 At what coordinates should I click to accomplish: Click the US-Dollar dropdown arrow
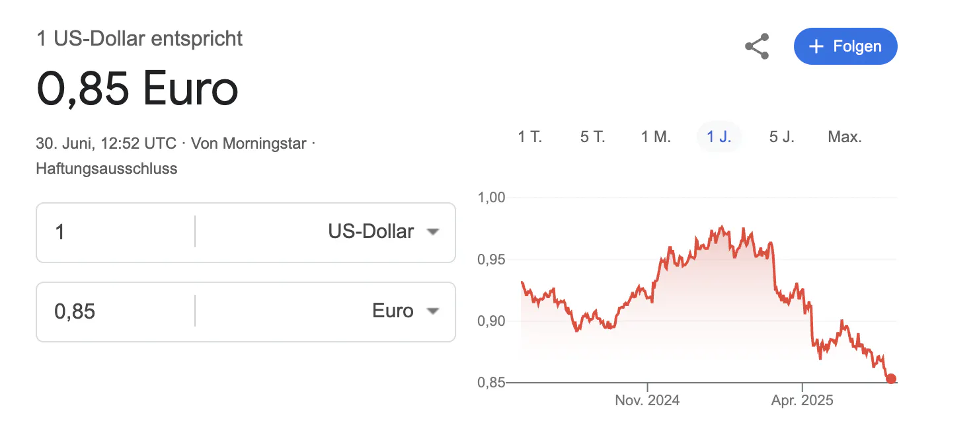433,232
